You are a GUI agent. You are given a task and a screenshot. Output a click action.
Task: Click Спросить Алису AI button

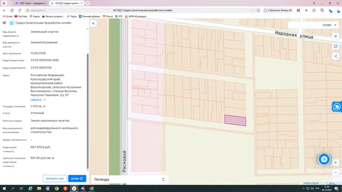pos(278,10)
